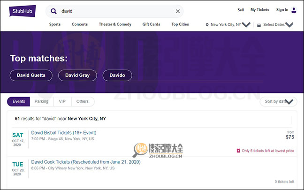Open the Sports menu
The width and height of the screenshot is (304, 190).
tap(55, 24)
